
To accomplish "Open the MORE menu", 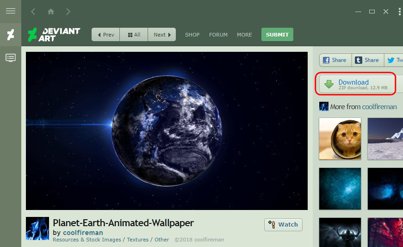I will (x=244, y=35).
